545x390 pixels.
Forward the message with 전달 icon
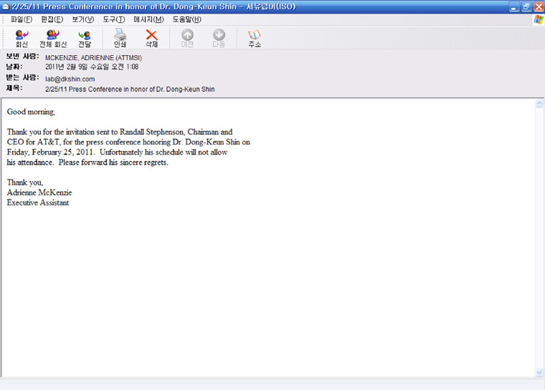coord(85,38)
